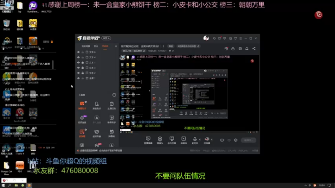Add a new scene with the plus button

(x=116, y=46)
